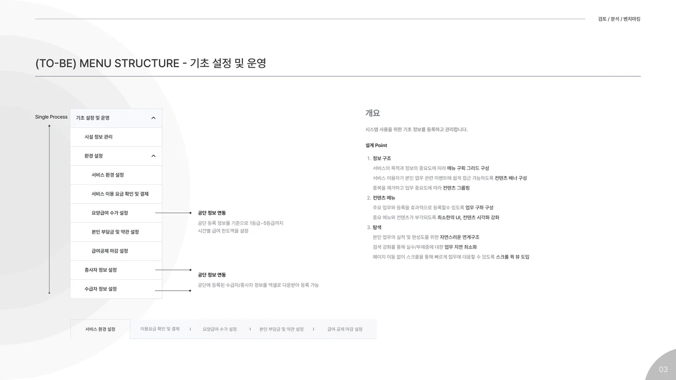Select 급여공제 마감 설정 menu row

click(116, 251)
